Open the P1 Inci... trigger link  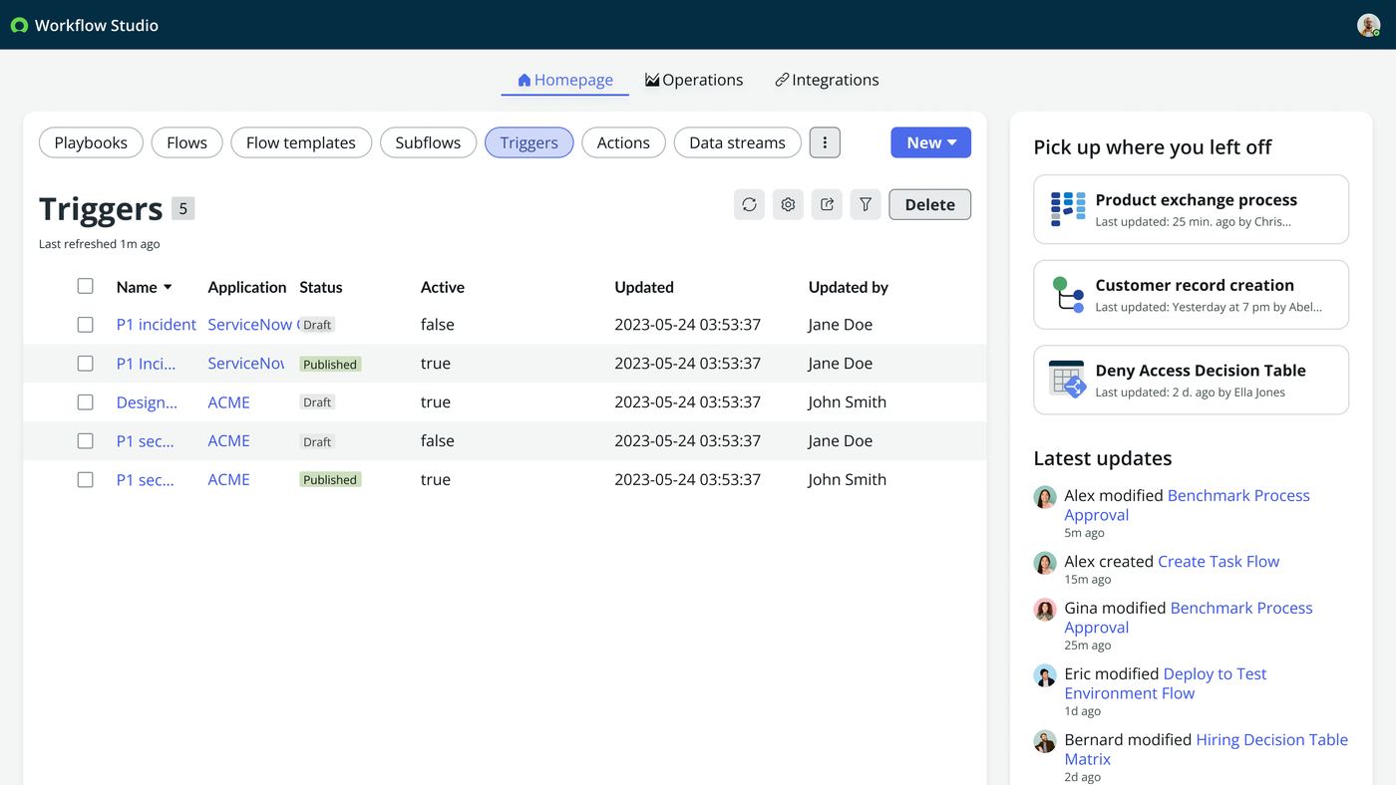(x=147, y=364)
